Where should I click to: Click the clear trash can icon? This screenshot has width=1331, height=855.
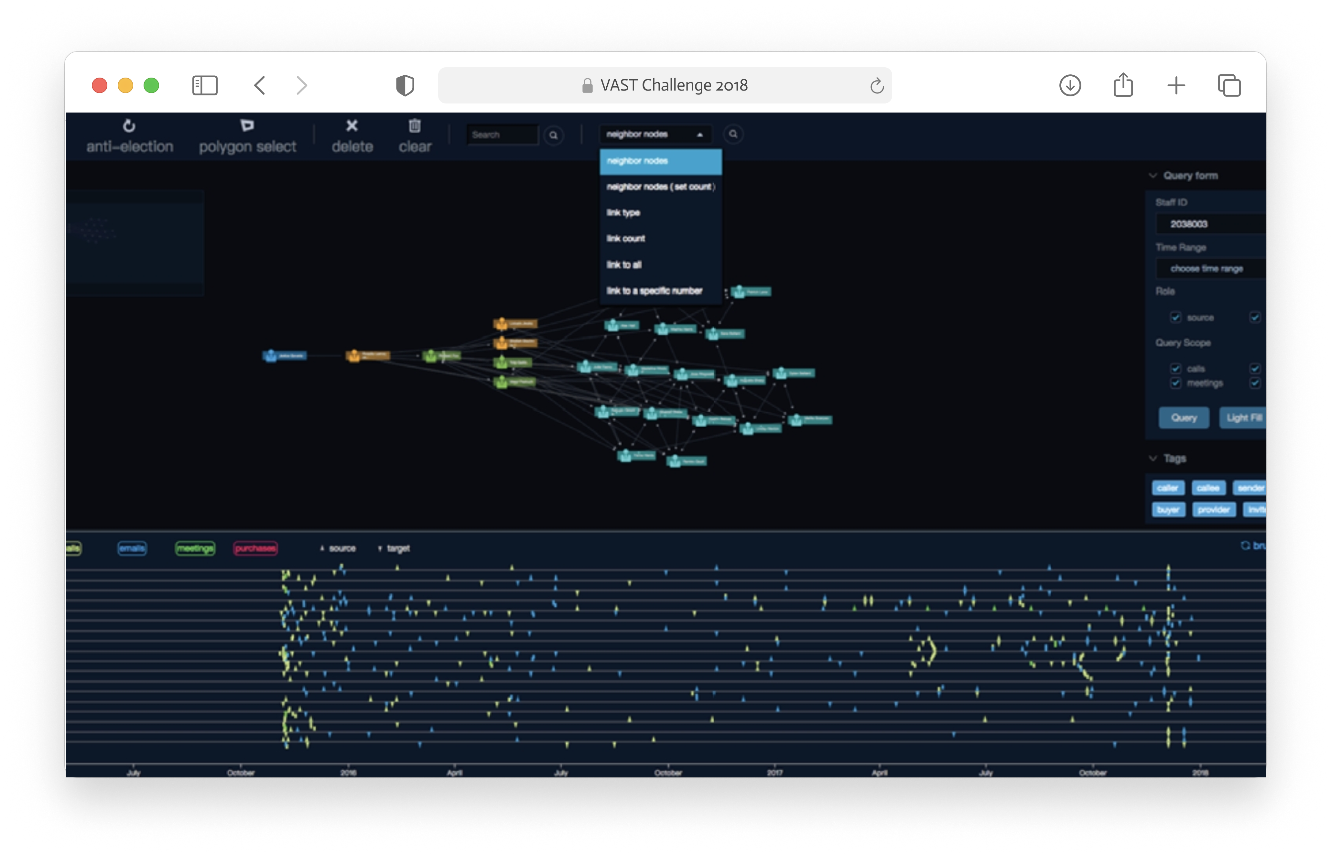point(415,126)
